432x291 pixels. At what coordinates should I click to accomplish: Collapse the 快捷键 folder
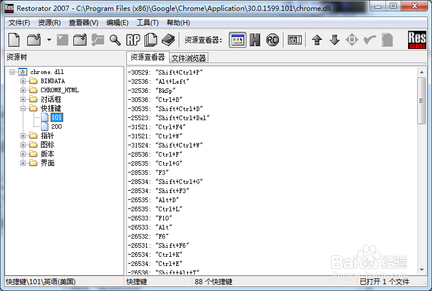coord(23,108)
